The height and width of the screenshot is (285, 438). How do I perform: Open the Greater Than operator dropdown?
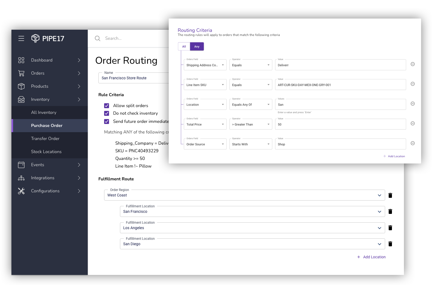click(251, 124)
